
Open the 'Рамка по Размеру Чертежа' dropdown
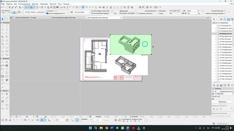215,13
